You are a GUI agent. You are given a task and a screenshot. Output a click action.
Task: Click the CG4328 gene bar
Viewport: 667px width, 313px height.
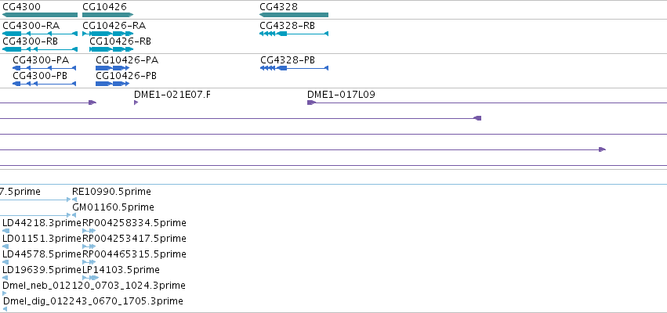pos(294,15)
